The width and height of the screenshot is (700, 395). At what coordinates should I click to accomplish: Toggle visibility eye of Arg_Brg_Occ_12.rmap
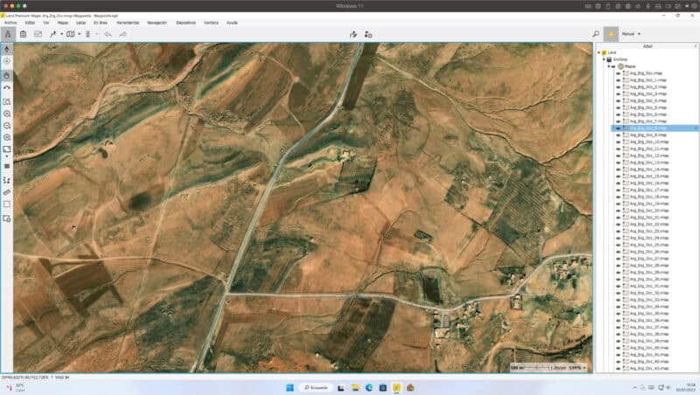(x=619, y=156)
